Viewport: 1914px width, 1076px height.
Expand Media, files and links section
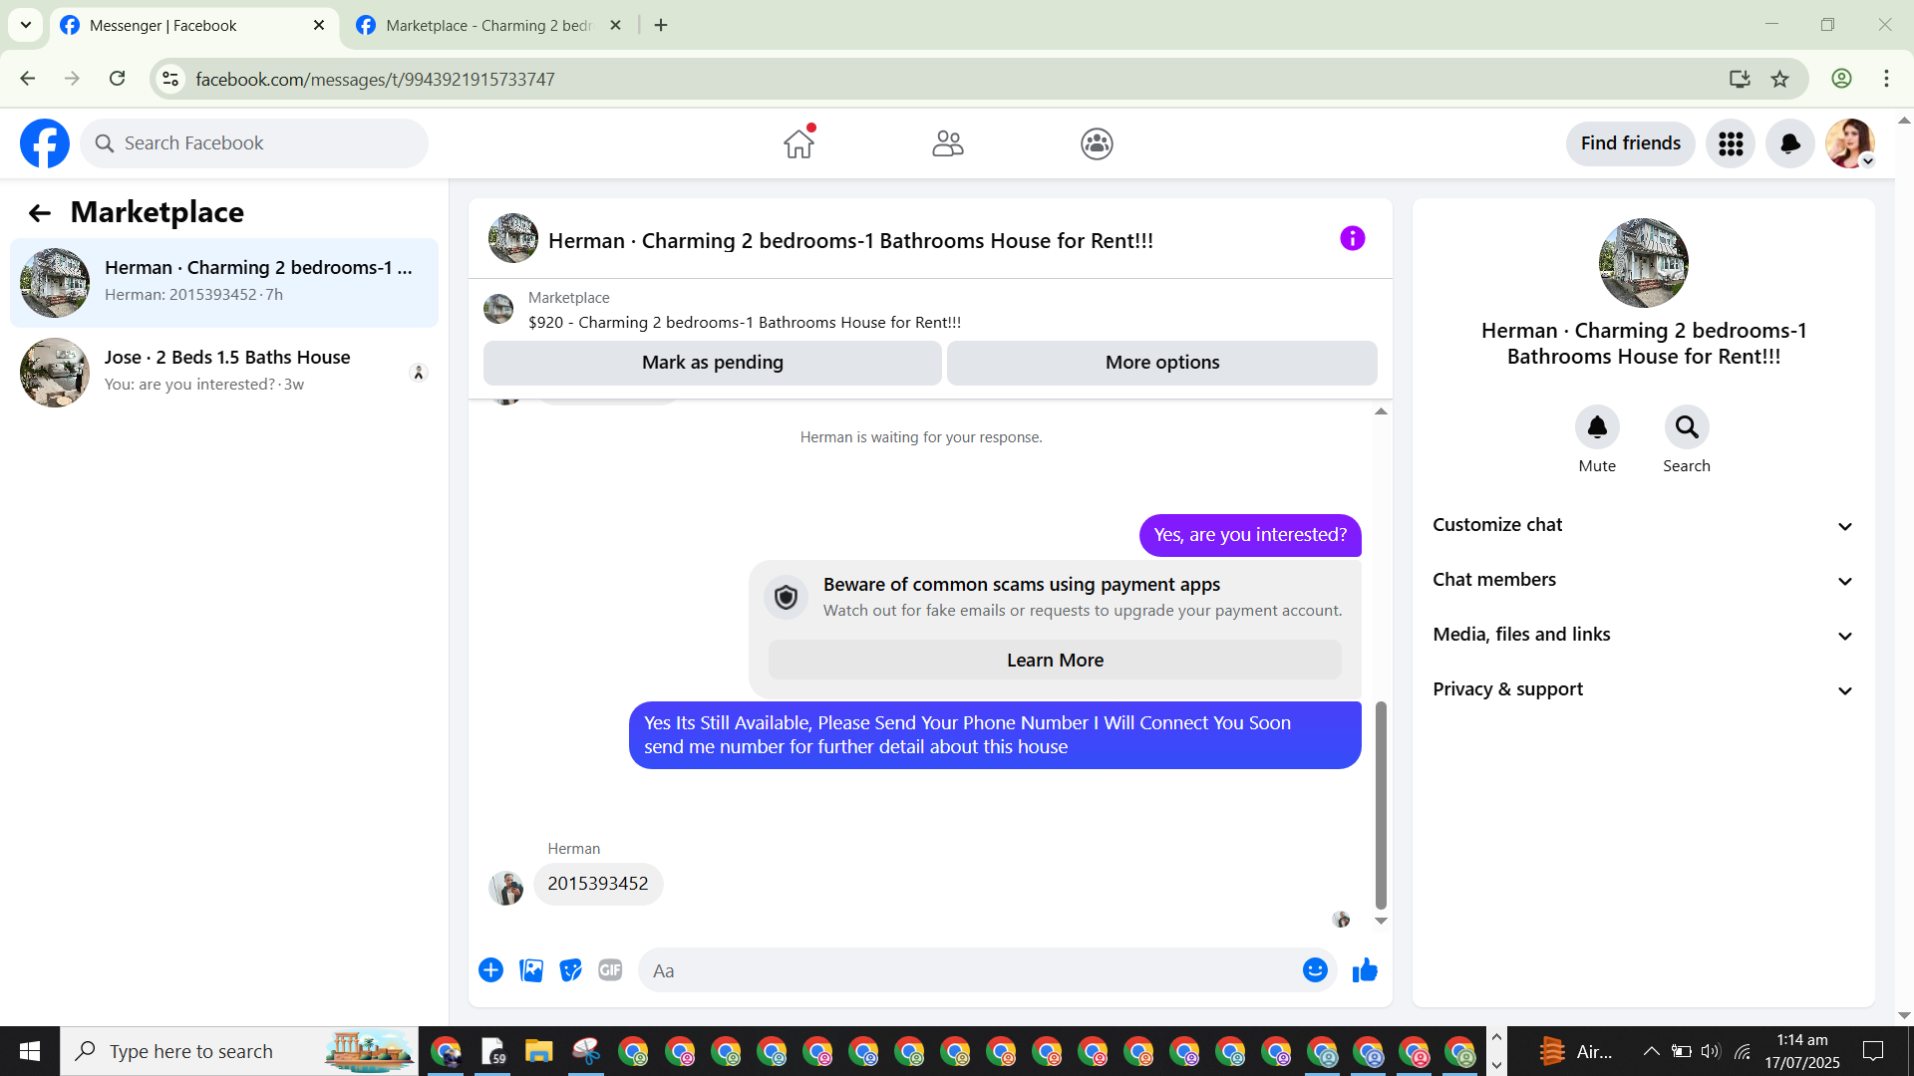pos(1644,635)
